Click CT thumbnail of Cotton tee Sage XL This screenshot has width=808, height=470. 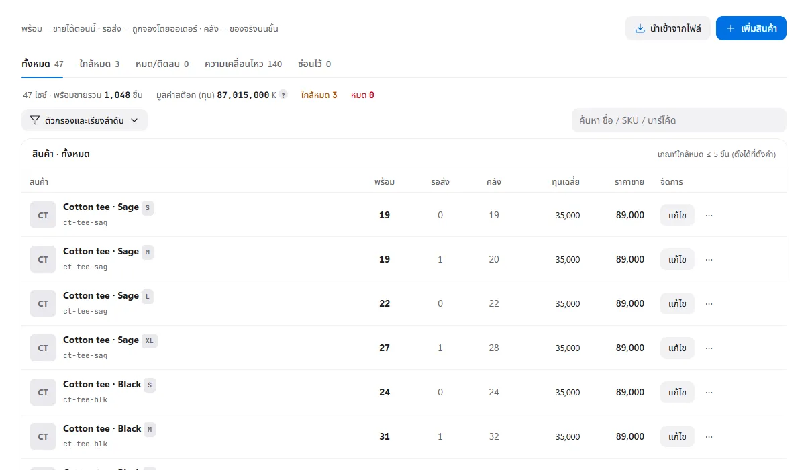(43, 348)
